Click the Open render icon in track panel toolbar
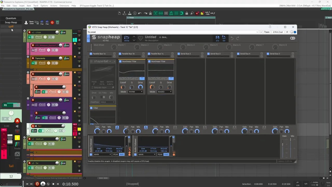 (31, 23)
